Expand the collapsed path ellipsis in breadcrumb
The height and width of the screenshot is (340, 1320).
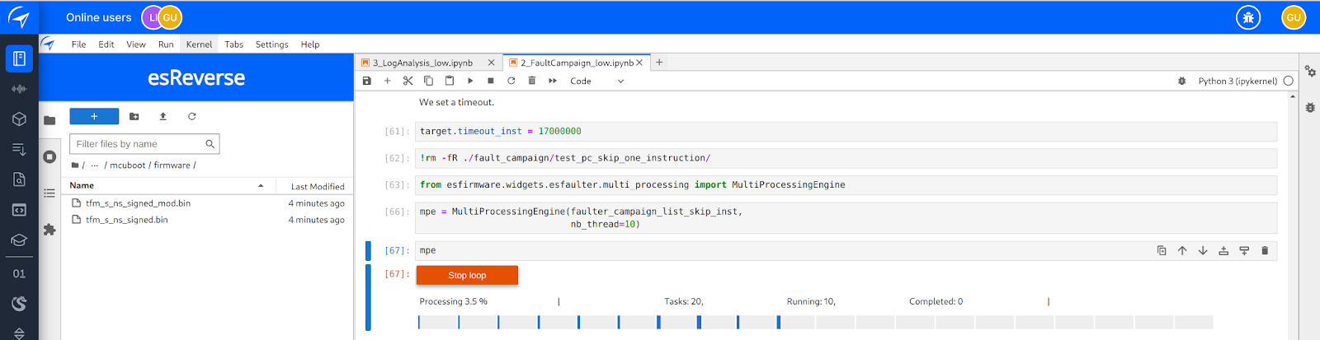95,165
